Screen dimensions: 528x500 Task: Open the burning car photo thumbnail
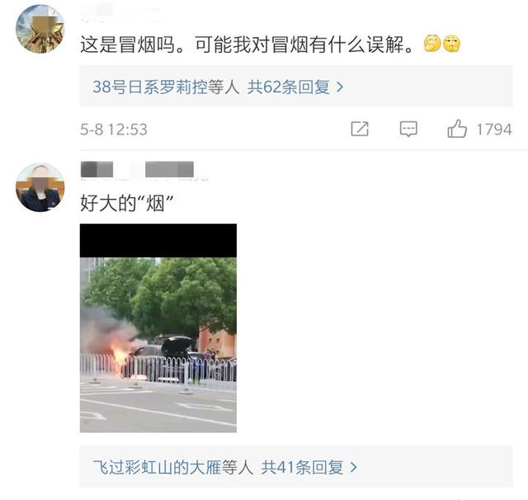158,328
